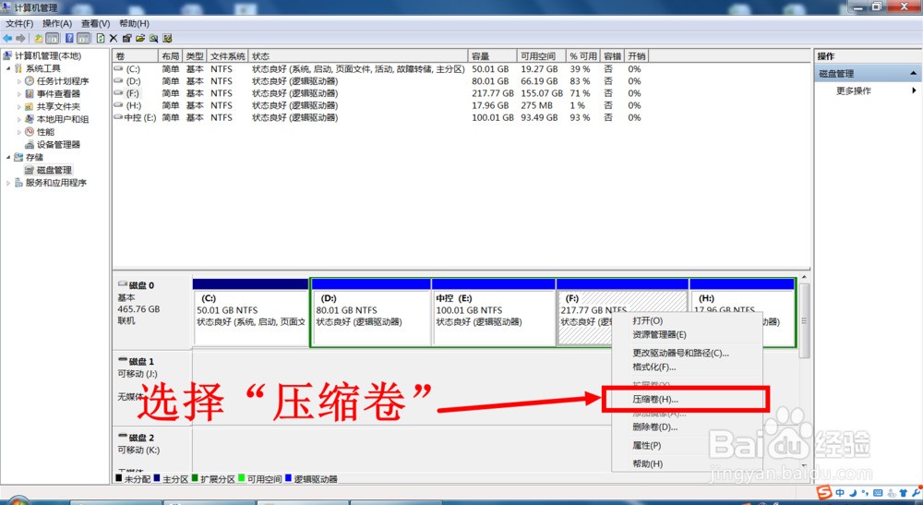
Task: Sort by the 文件系统 column header
Action: point(228,56)
